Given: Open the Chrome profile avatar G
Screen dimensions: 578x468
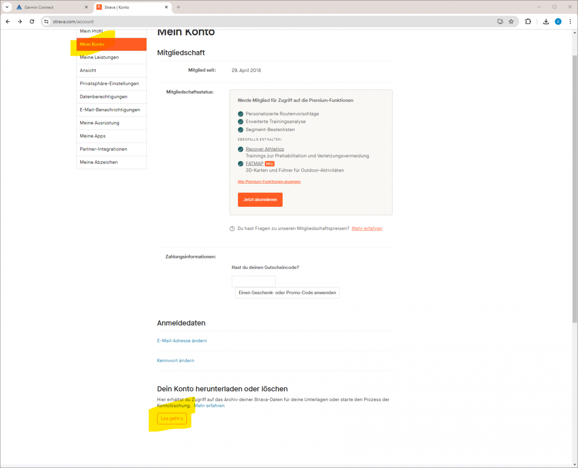Looking at the screenshot, I should (558, 21).
